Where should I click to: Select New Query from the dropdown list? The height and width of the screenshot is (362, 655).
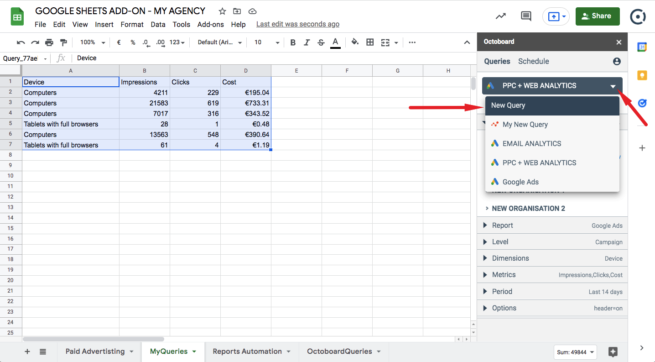(552, 105)
